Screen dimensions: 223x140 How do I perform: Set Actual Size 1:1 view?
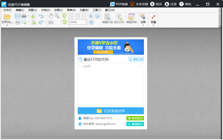(72, 16)
